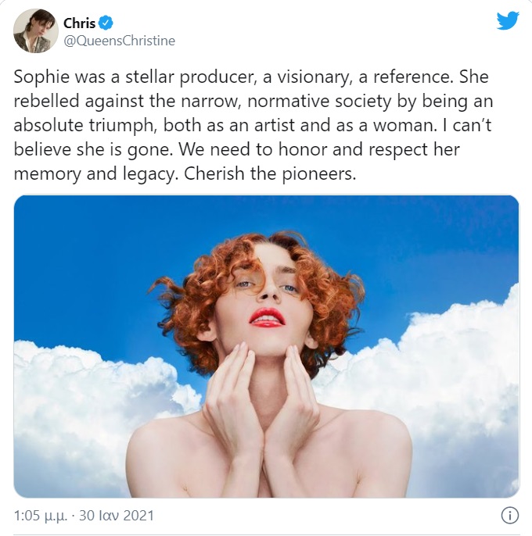Click the date 30 Ιαν 2021
Viewport: 532px width, 536px height.
[x=117, y=516]
